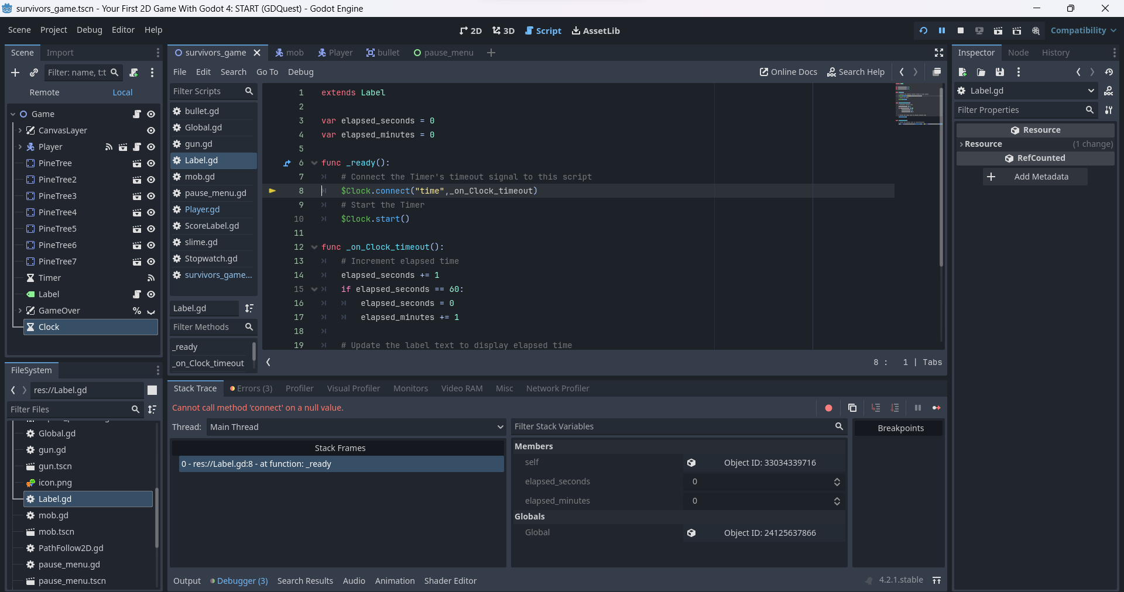Increment the elapsed_seconds value stepper
The image size is (1124, 592).
click(837, 479)
